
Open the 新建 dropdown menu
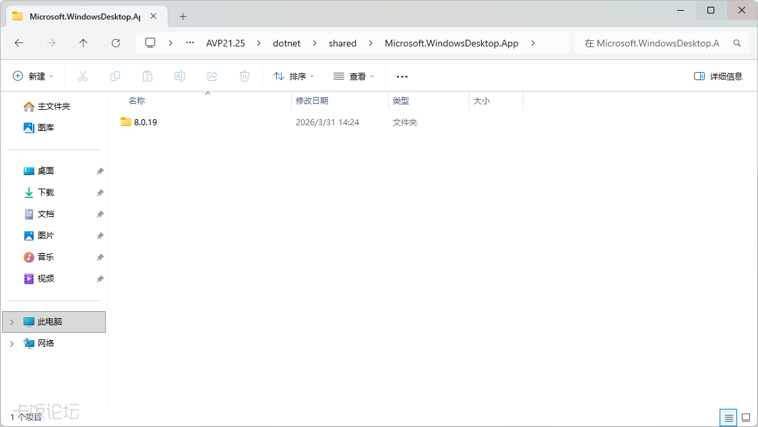(x=33, y=76)
